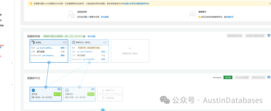Click the Serverless配置 button
Screen dimensions: 271x111
pos(242,77)
